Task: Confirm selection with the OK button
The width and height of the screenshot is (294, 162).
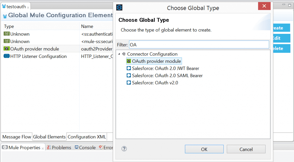Action: point(204,149)
